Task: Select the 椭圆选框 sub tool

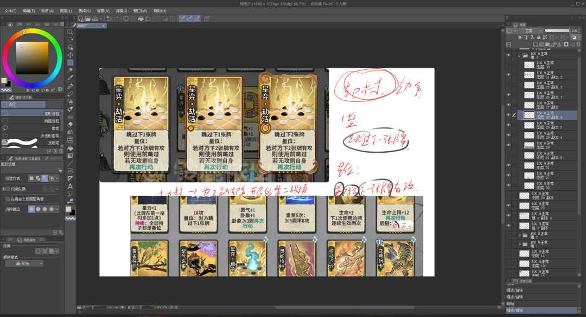Action: [30, 121]
